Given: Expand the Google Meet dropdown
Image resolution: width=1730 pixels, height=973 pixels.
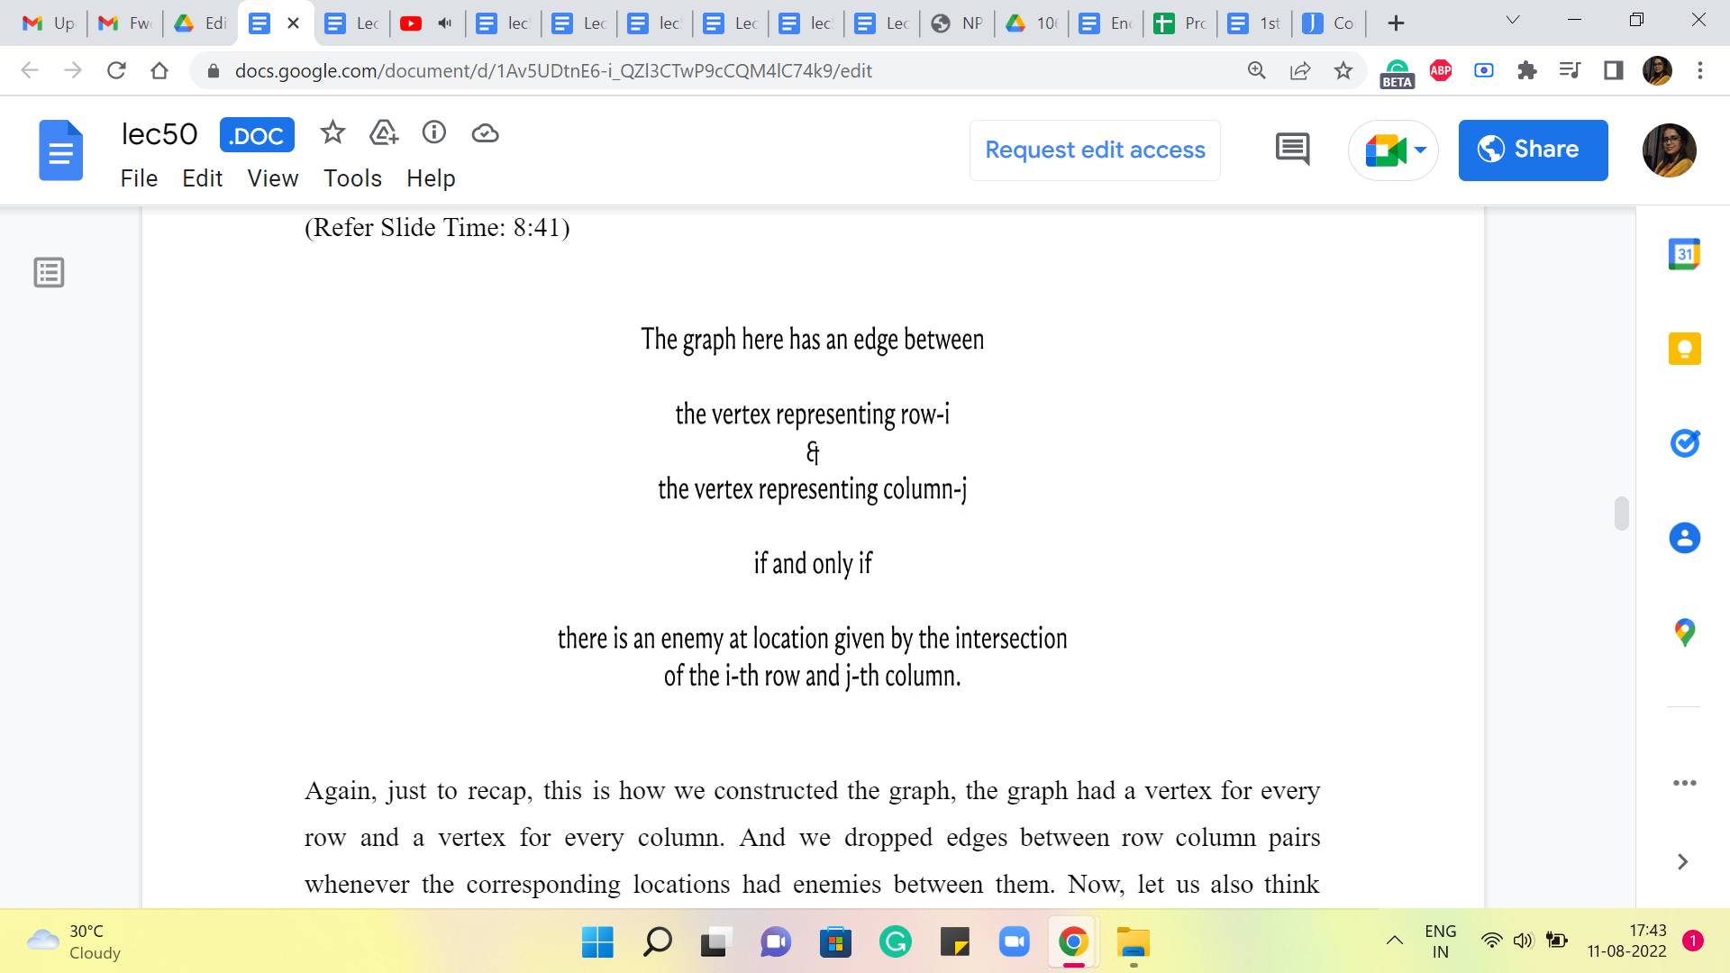Looking at the screenshot, I should coord(1421,150).
